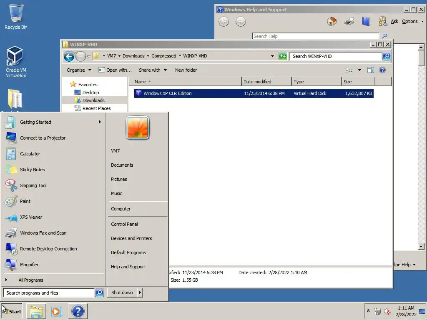Select Recent Places in Favorites

pos(96,108)
